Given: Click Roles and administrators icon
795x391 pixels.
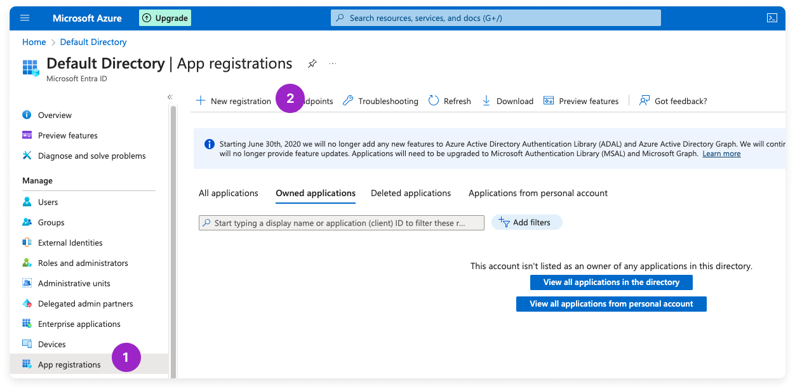Looking at the screenshot, I should 27,263.
